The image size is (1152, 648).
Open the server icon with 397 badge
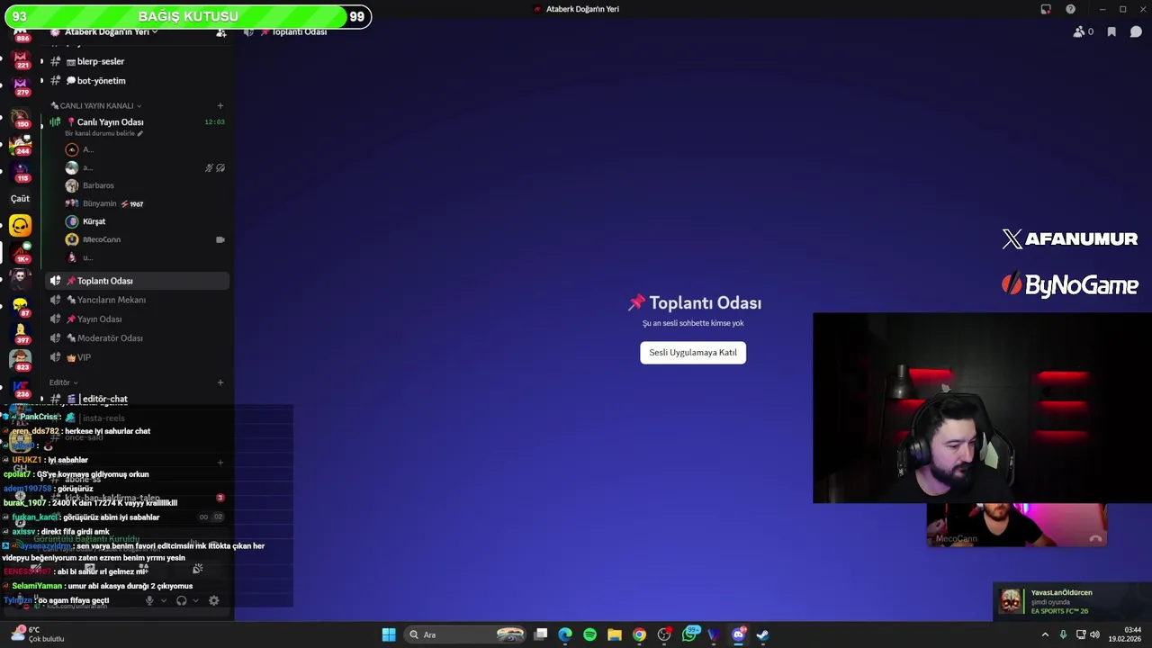tap(21, 333)
